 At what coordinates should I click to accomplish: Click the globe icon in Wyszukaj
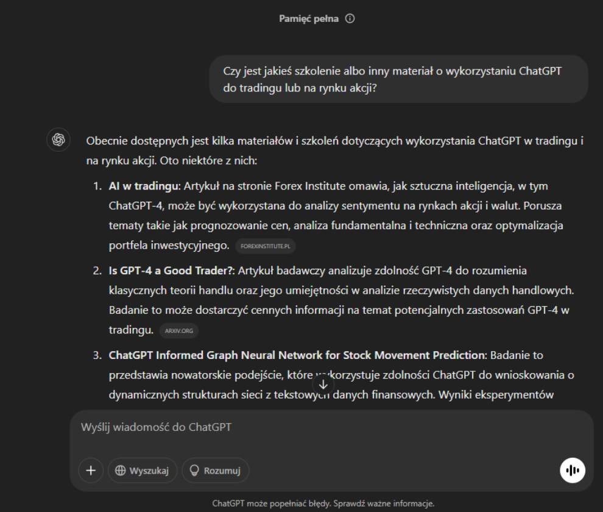121,470
